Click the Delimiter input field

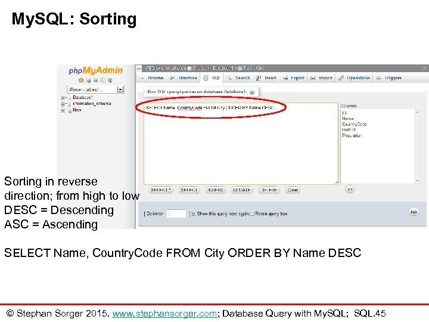coord(176,213)
